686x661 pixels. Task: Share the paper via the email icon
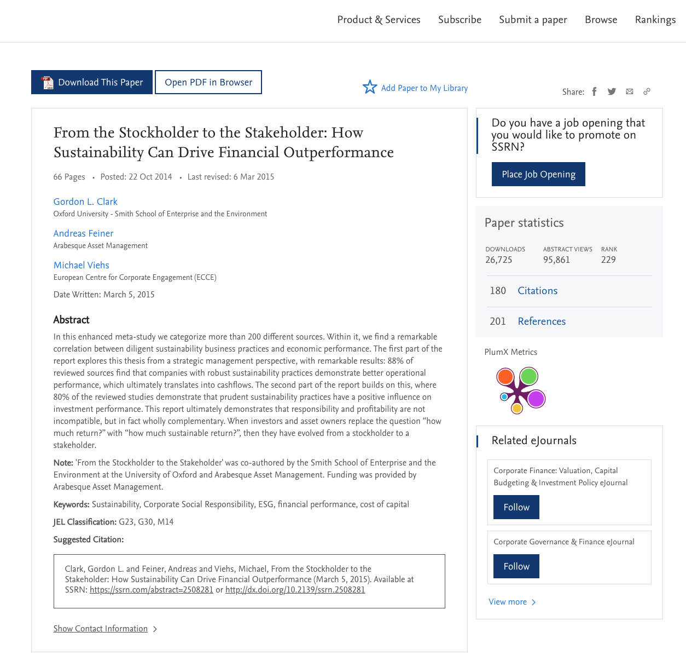(x=629, y=91)
